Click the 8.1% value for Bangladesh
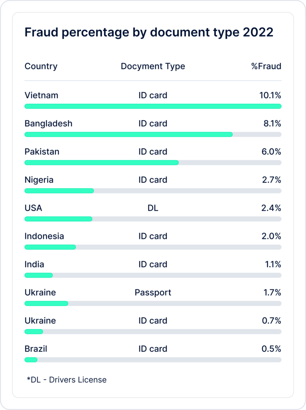Image resolution: width=306 pixels, height=410 pixels. [272, 123]
